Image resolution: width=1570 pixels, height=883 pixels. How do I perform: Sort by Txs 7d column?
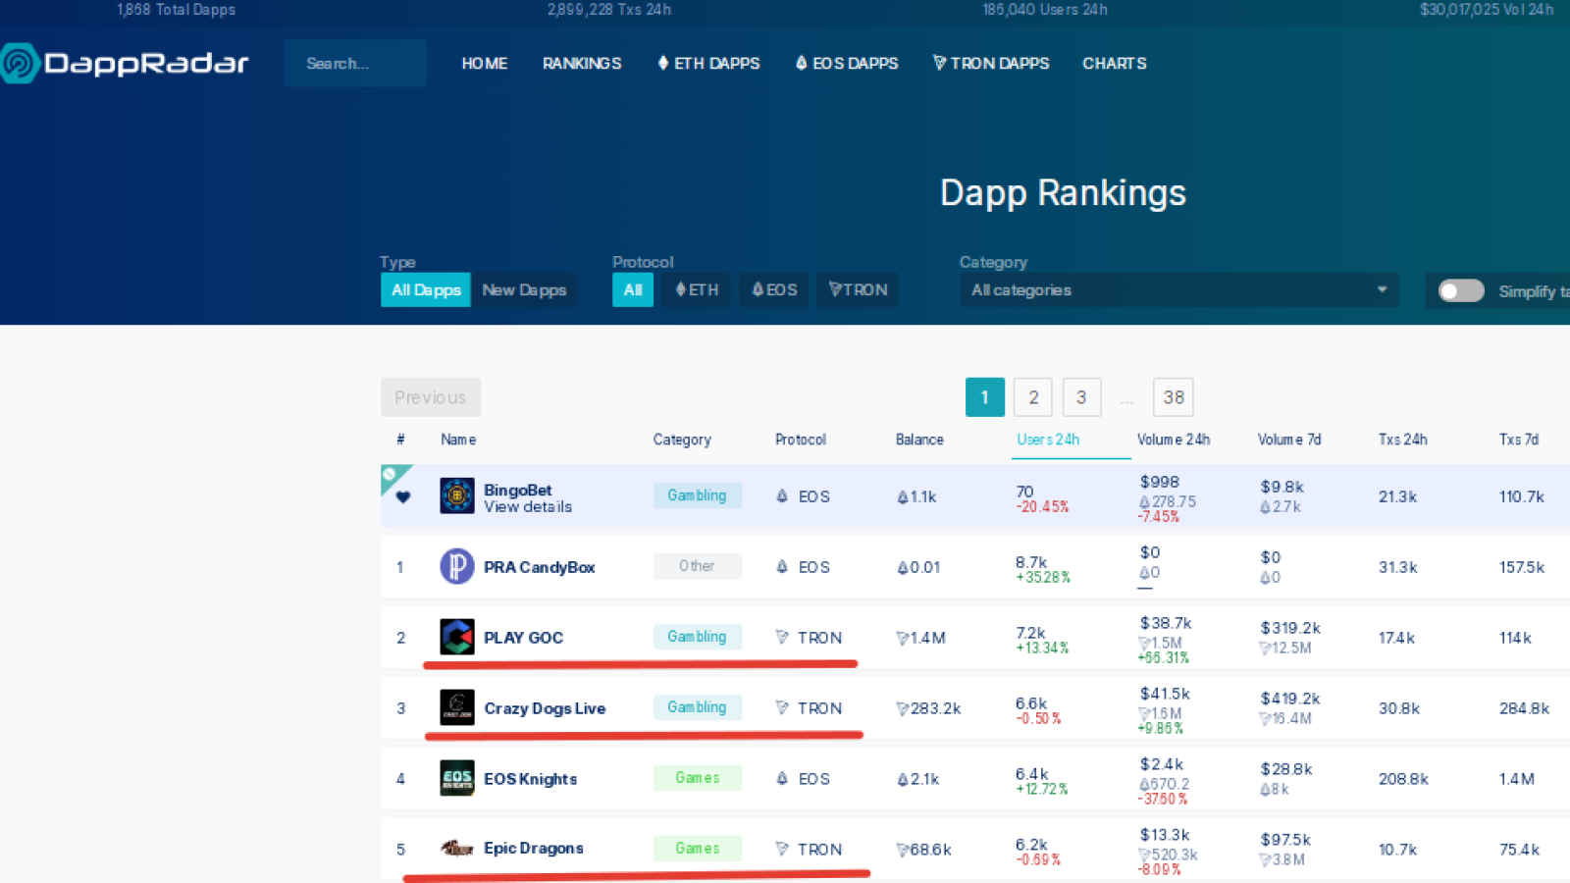1519,440
